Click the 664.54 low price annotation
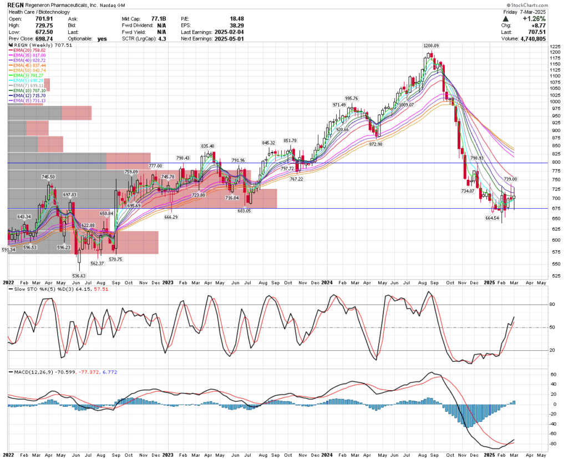Image resolution: width=568 pixels, height=459 pixels. click(493, 219)
